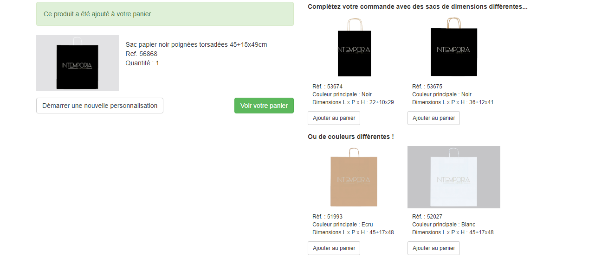Click the 'Quantité : 1' text
Viewport: 595px width, 275px height.
pyautogui.click(x=142, y=63)
